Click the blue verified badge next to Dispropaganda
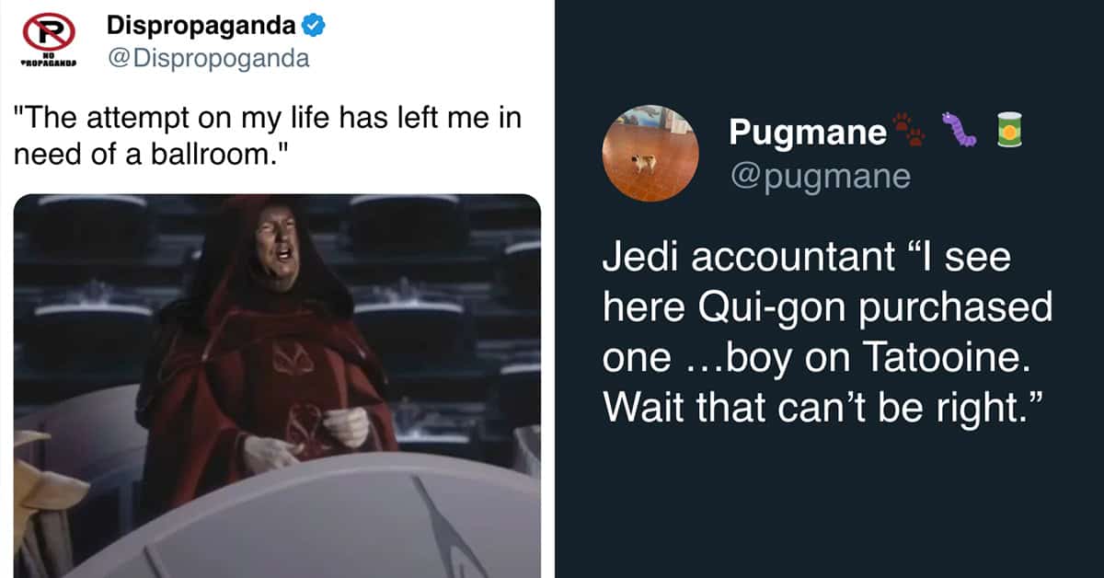The image size is (1104, 578). coord(314,25)
